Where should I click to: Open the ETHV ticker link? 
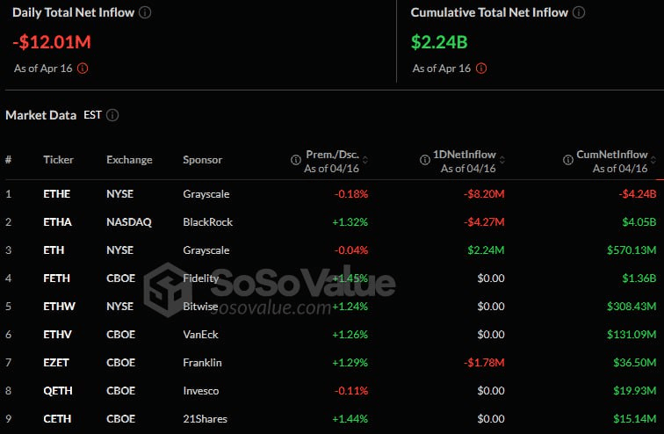[58, 335]
